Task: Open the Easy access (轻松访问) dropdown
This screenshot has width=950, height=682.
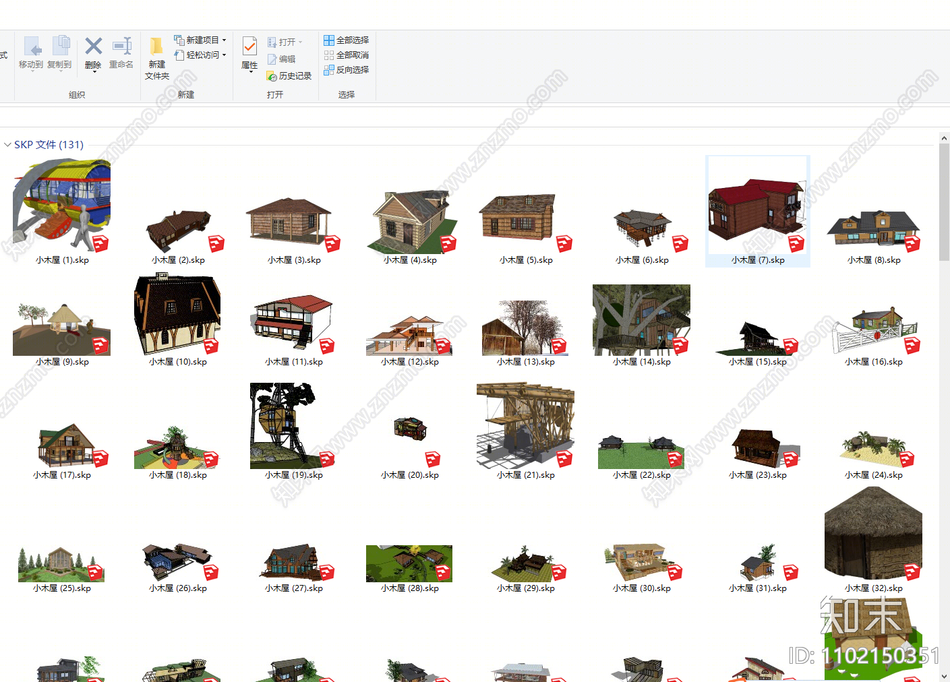Action: tap(200, 55)
